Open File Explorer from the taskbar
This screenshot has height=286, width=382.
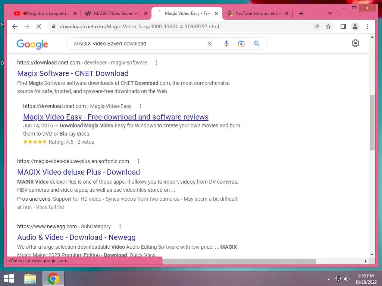click(x=30, y=279)
